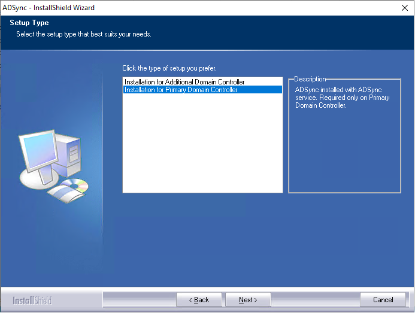Viewport: 415px width, 313px height.
Task: Click the 'Click the type of setup you prefer' label
Action: [x=169, y=68]
